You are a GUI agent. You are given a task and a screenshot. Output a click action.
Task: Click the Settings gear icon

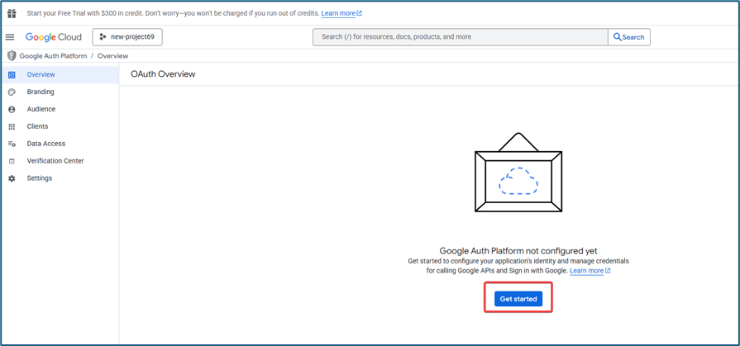coord(12,178)
